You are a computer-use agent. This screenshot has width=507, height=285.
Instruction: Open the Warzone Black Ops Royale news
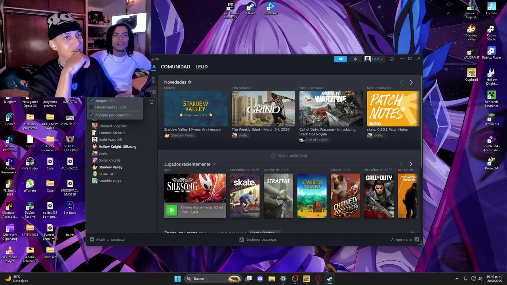tap(331, 109)
